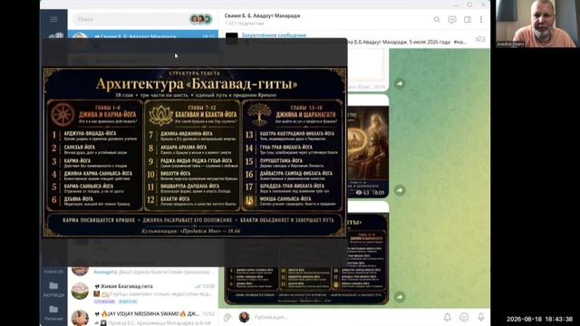The width and height of the screenshot is (580, 326).
Task: Open the bottom folder in the sidebar
Action: click(x=53, y=312)
